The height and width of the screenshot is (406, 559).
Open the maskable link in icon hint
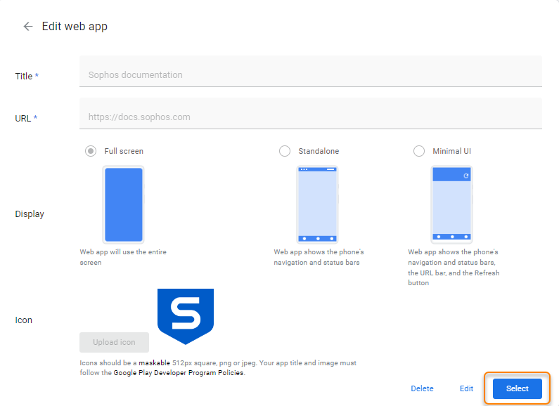pyautogui.click(x=154, y=363)
